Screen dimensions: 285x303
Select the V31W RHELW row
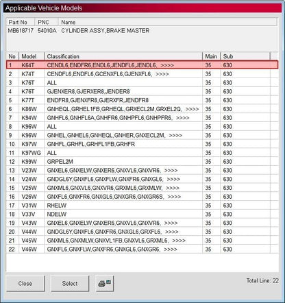pyautogui.click(x=142, y=206)
